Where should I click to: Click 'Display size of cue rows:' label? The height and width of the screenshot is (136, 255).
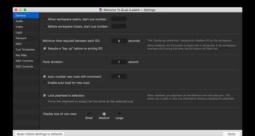[x=60, y=114]
